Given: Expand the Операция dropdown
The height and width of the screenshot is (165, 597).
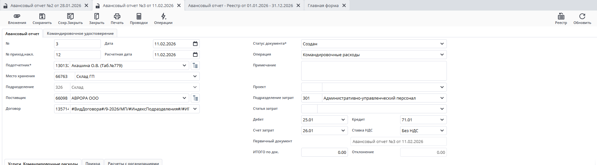Looking at the screenshot, I should (442, 55).
